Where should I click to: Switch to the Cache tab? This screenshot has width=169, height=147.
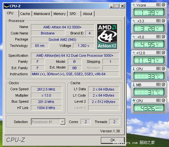pyautogui.click(x=25, y=14)
